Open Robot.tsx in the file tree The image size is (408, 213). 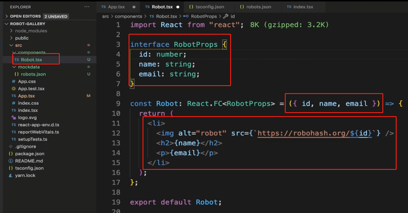(x=31, y=60)
